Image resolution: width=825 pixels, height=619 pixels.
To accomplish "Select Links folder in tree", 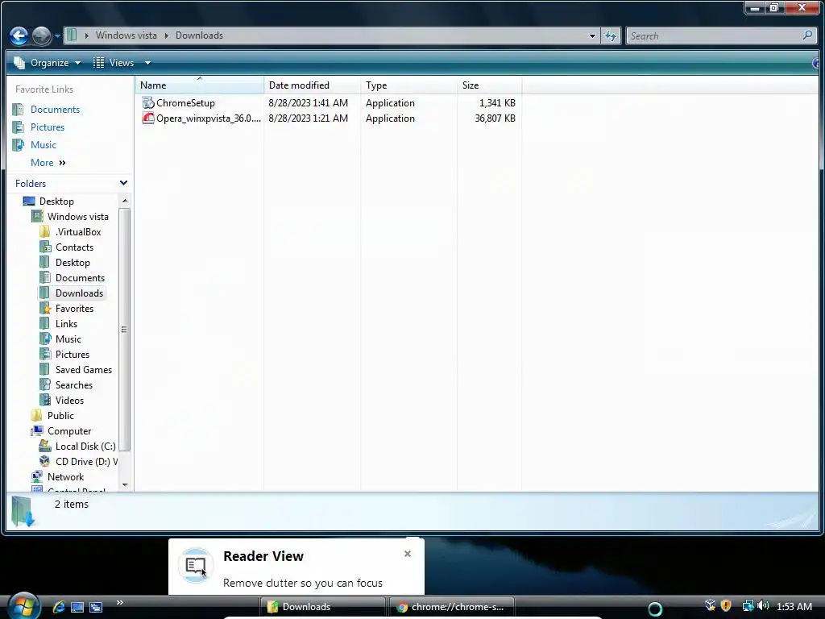I will click(66, 324).
